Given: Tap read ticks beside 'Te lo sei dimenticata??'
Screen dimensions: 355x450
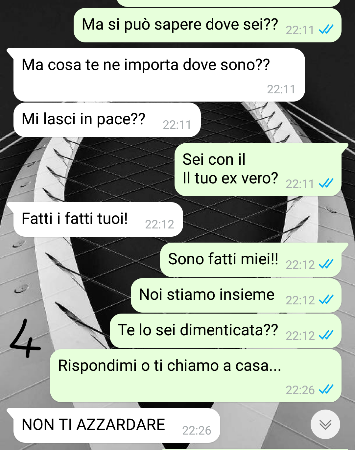Looking at the screenshot, I should (x=326, y=335).
